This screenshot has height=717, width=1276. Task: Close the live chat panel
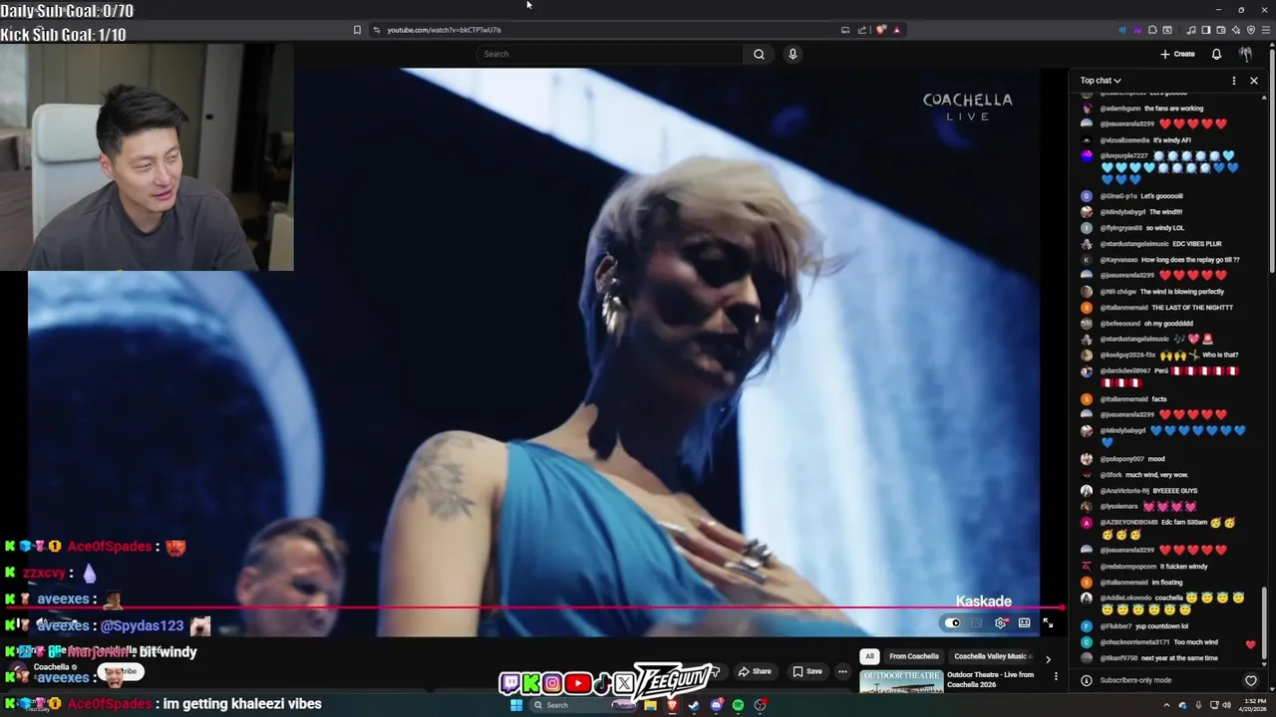coord(1254,81)
